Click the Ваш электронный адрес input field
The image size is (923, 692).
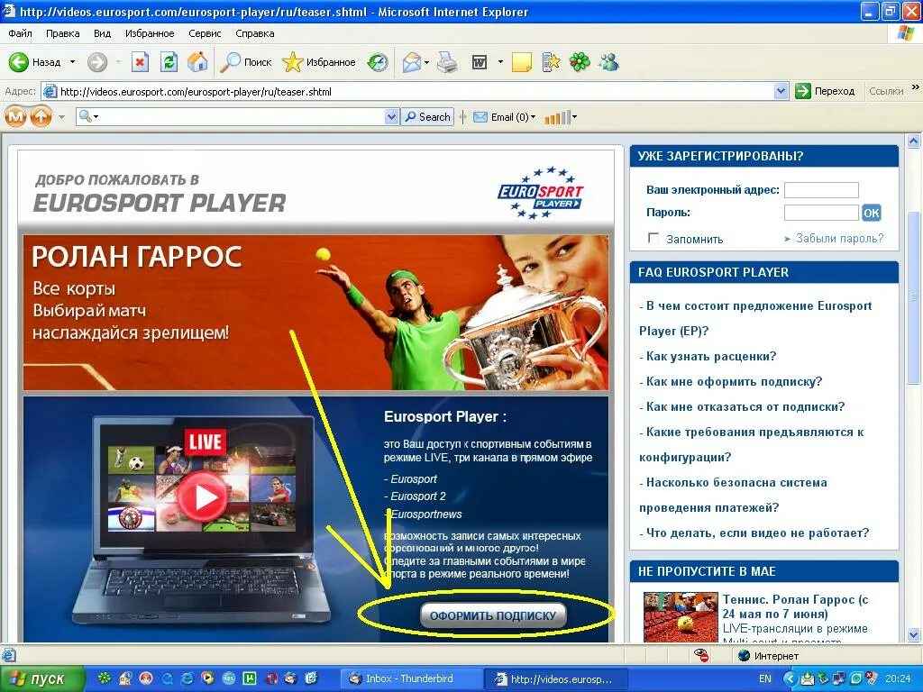coord(821,189)
